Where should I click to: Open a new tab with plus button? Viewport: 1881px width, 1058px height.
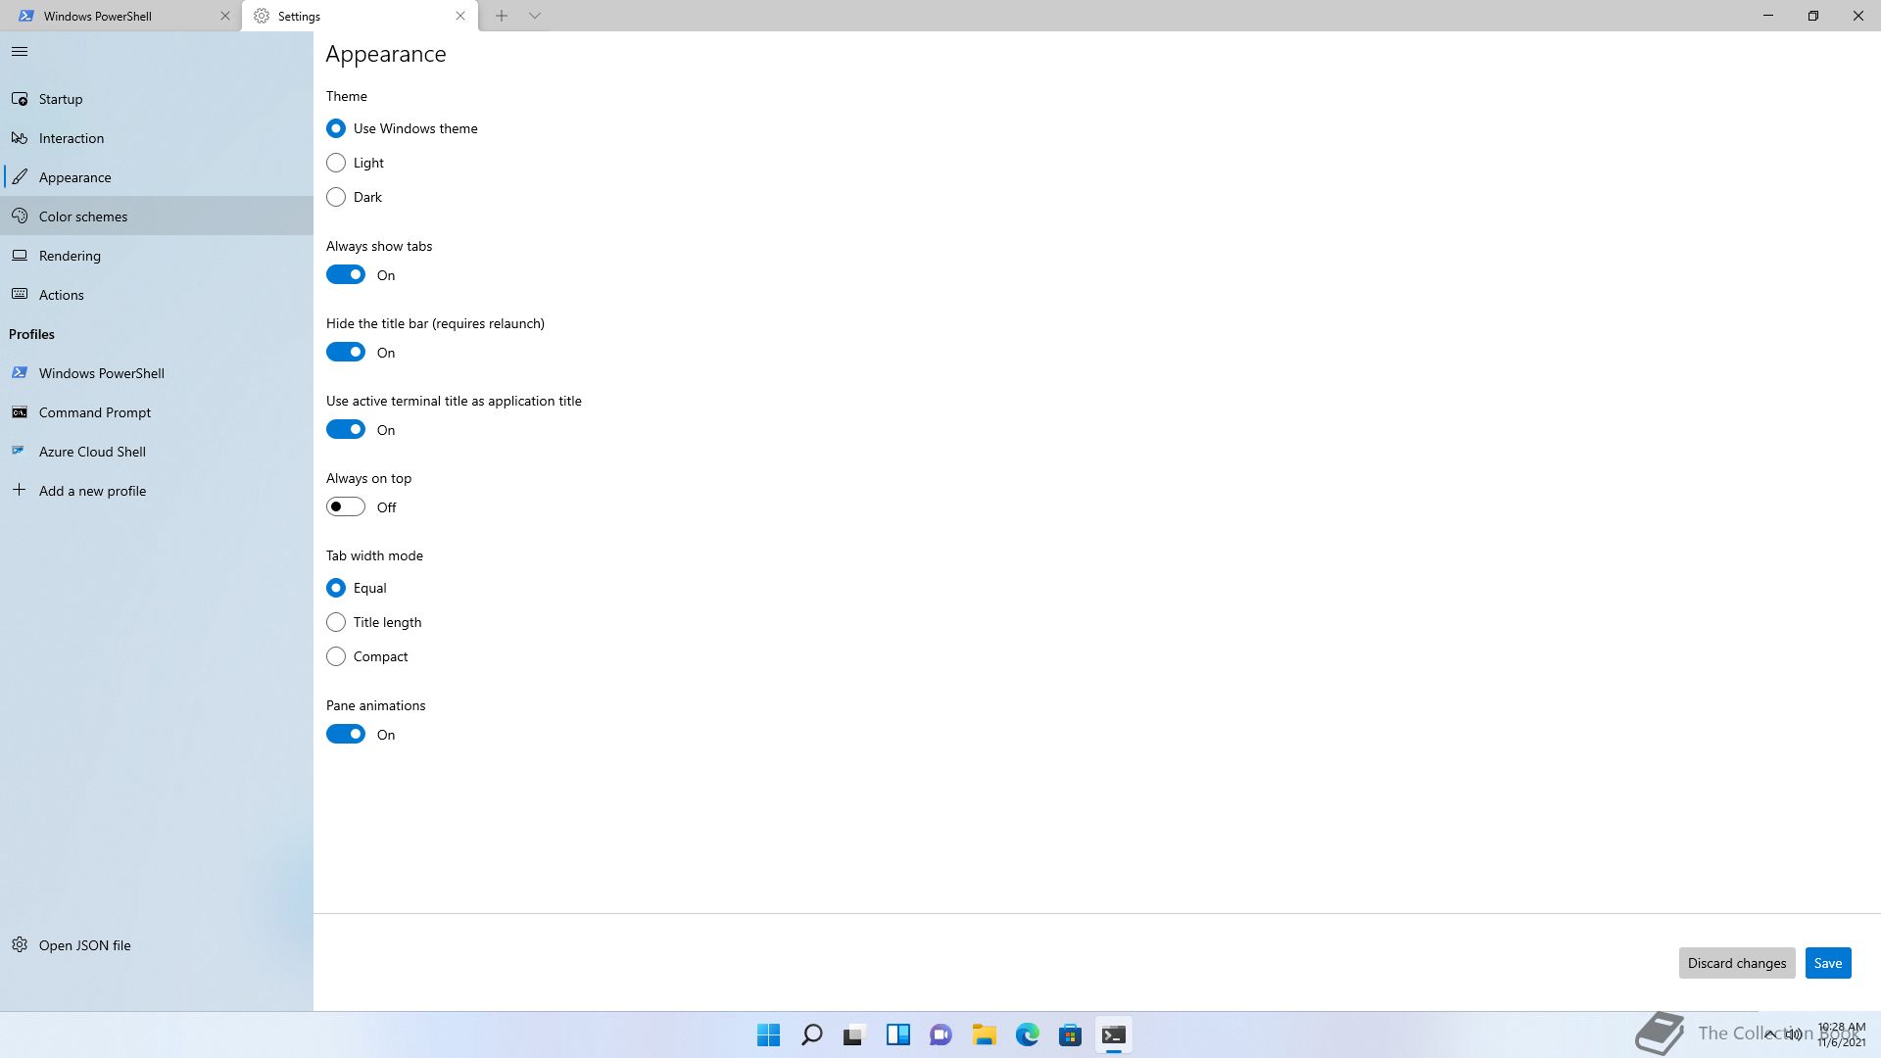coord(501,16)
